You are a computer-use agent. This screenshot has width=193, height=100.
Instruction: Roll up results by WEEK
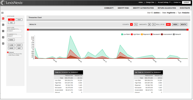(x=175, y=24)
